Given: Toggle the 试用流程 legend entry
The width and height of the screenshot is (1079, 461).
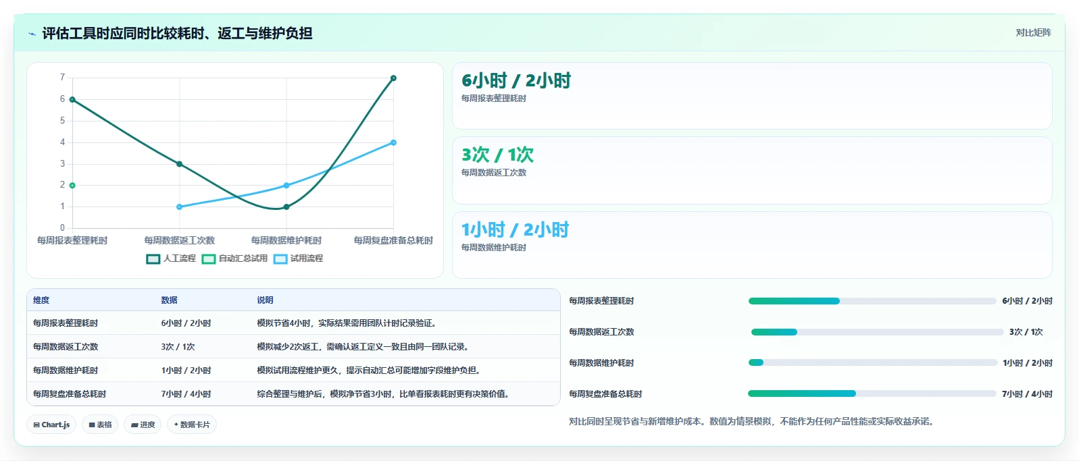Looking at the screenshot, I should pos(298,259).
